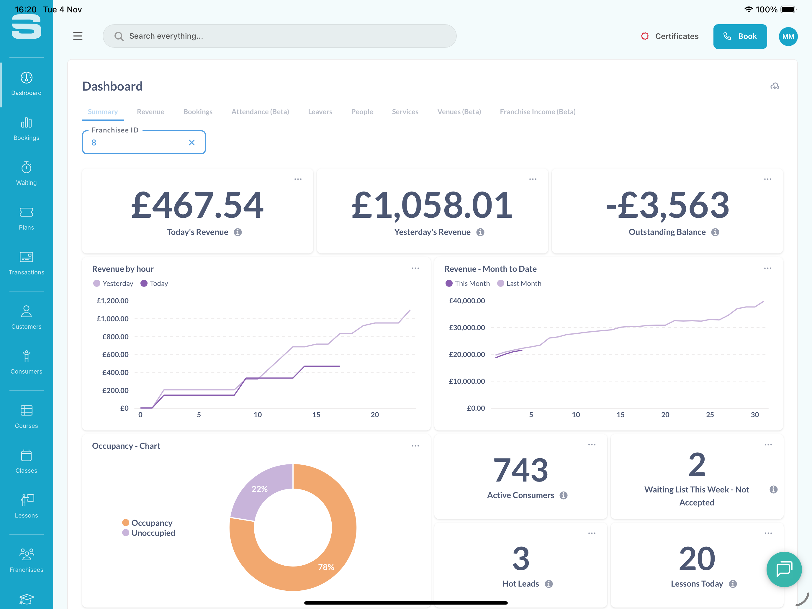Open options menu for Occupancy - Chart
The height and width of the screenshot is (609, 812).
[x=415, y=446]
